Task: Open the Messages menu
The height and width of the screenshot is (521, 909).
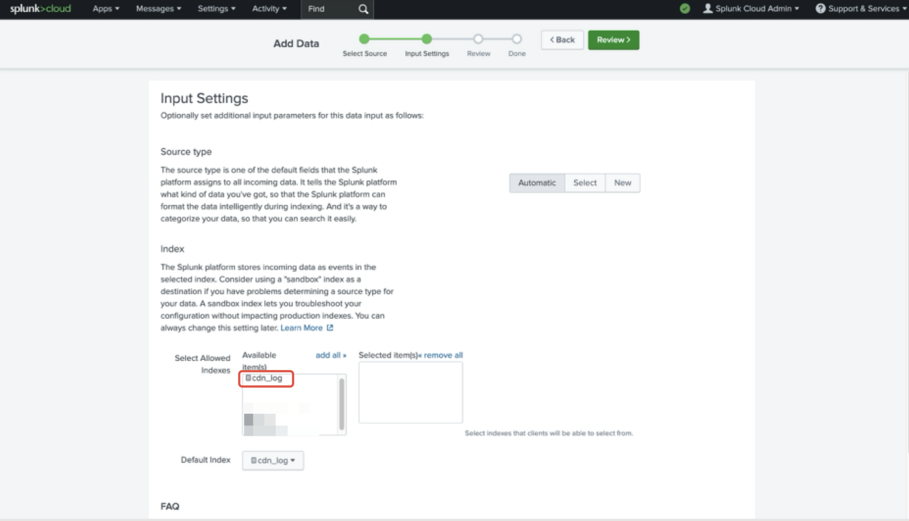Action: click(158, 9)
